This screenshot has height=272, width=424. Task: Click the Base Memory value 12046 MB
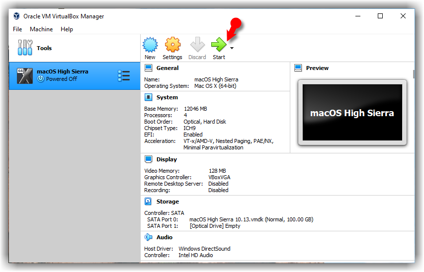click(x=195, y=109)
